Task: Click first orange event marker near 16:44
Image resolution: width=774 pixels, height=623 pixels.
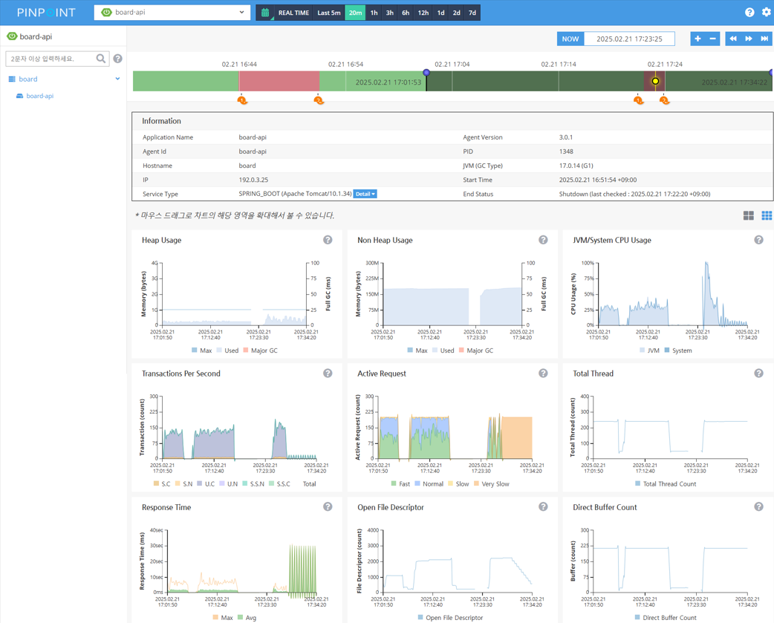Action: click(242, 100)
